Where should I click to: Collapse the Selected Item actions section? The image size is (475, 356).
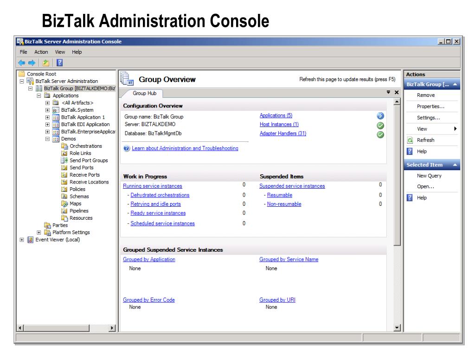[455, 165]
